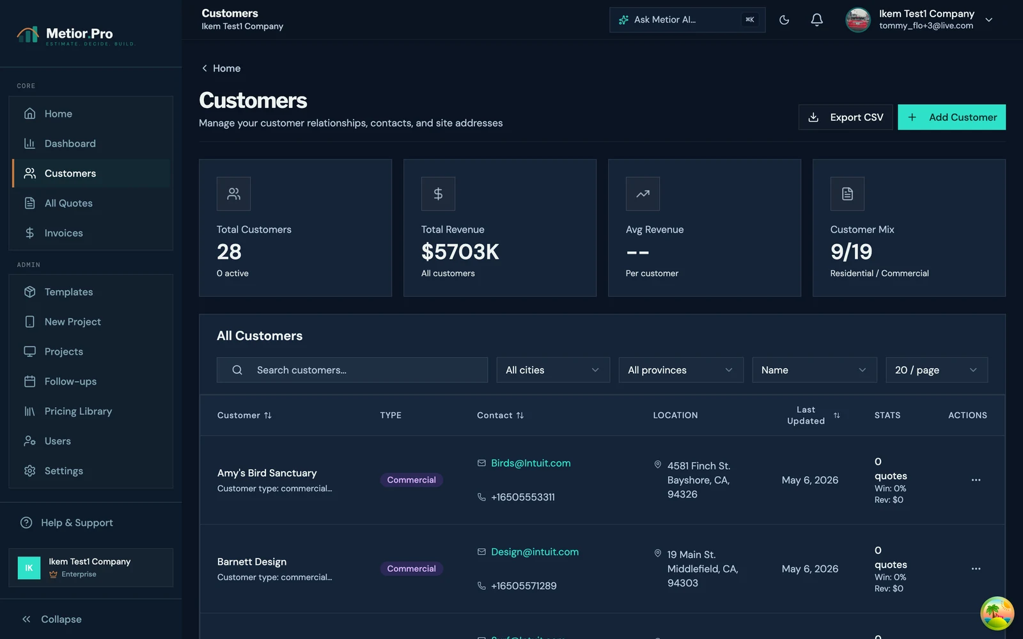Open the All provinces dropdown
The image size is (1023, 639).
[681, 370]
